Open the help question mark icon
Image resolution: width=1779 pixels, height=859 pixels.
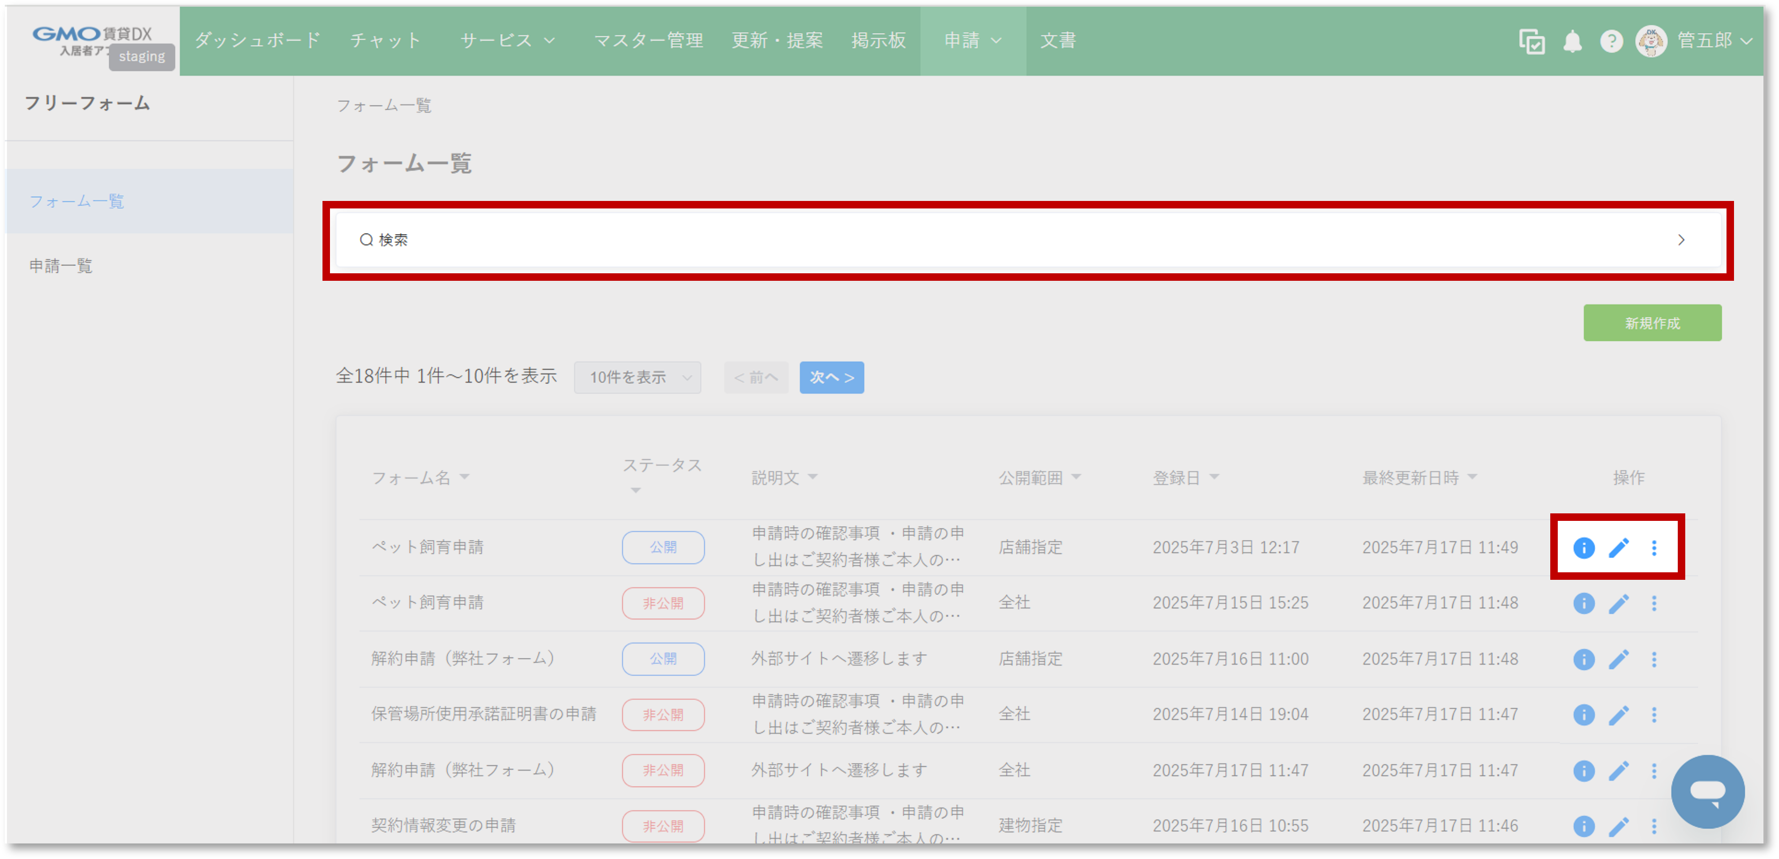coord(1612,41)
